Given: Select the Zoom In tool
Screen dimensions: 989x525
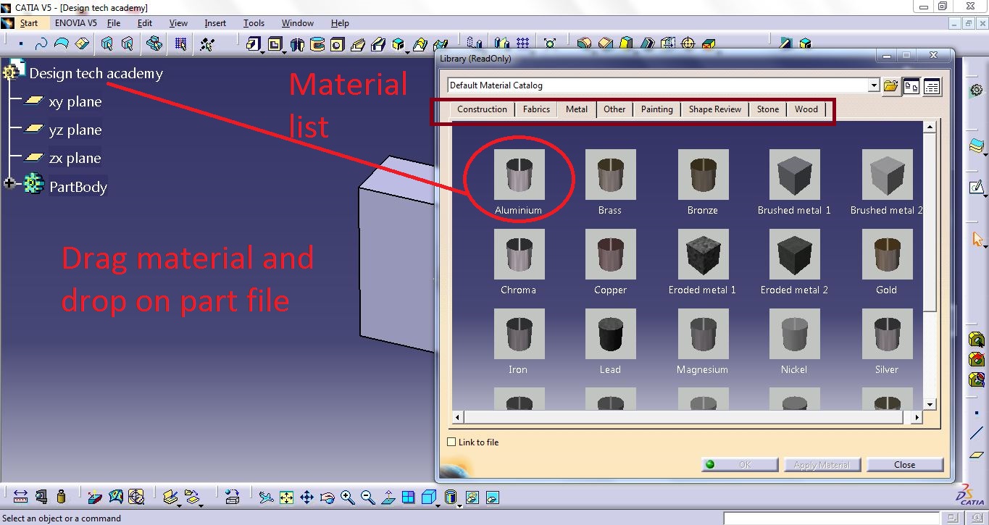Looking at the screenshot, I should (x=346, y=498).
